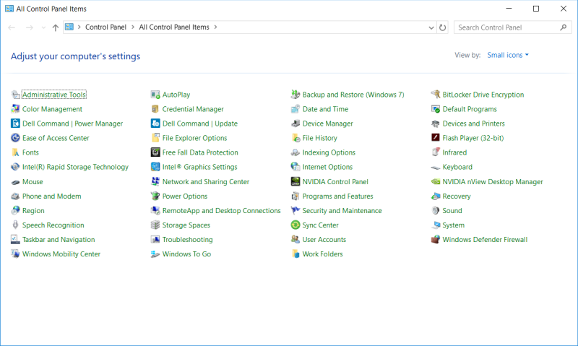
Task: Open the Date and Time link
Action: point(325,109)
